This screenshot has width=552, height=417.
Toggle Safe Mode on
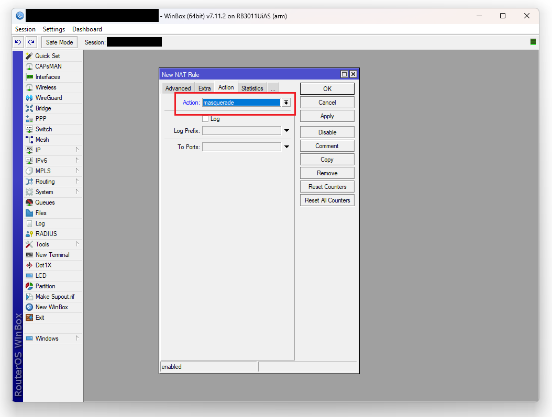pos(59,42)
